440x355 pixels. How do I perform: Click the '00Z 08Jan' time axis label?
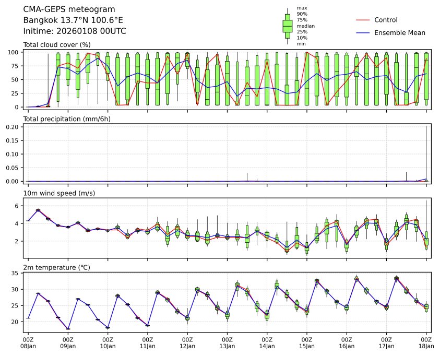28,342
